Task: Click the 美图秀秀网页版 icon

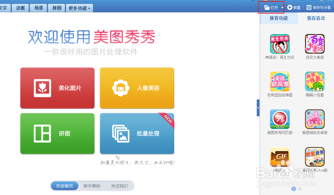Action: [x=280, y=119]
